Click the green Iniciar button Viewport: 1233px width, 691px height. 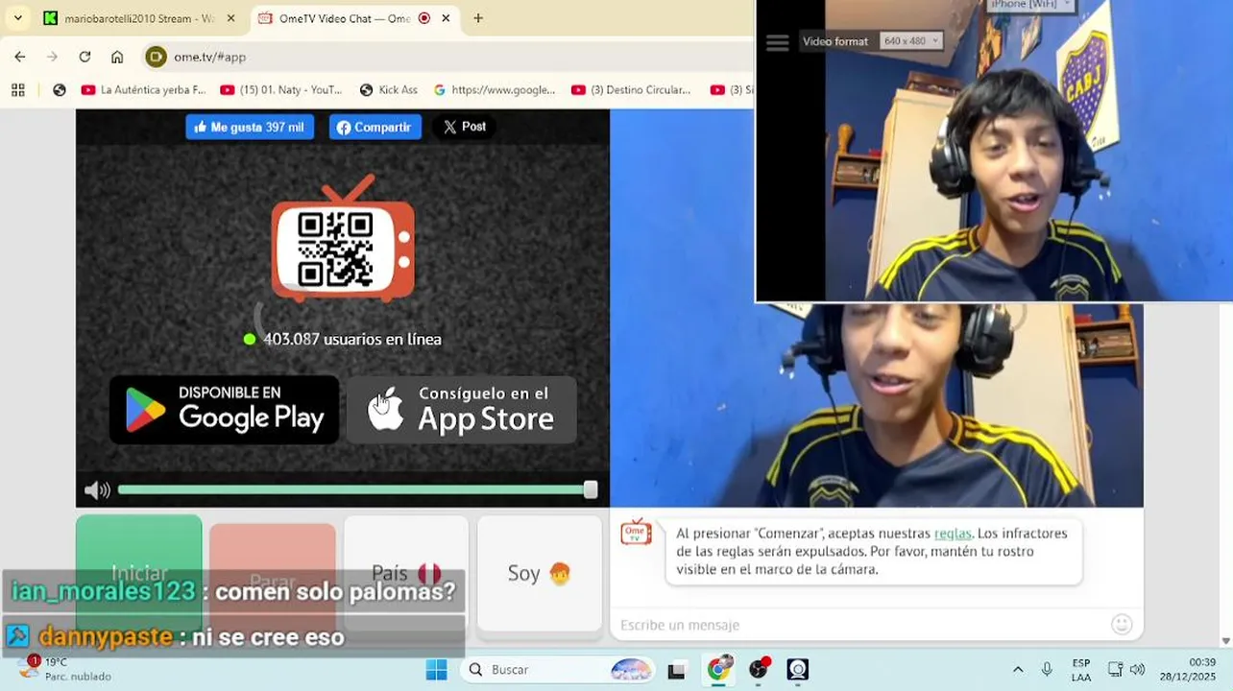pyautogui.click(x=138, y=573)
